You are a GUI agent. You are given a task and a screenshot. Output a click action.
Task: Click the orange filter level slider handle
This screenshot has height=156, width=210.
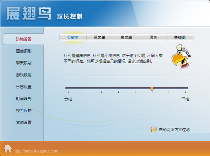(152, 88)
